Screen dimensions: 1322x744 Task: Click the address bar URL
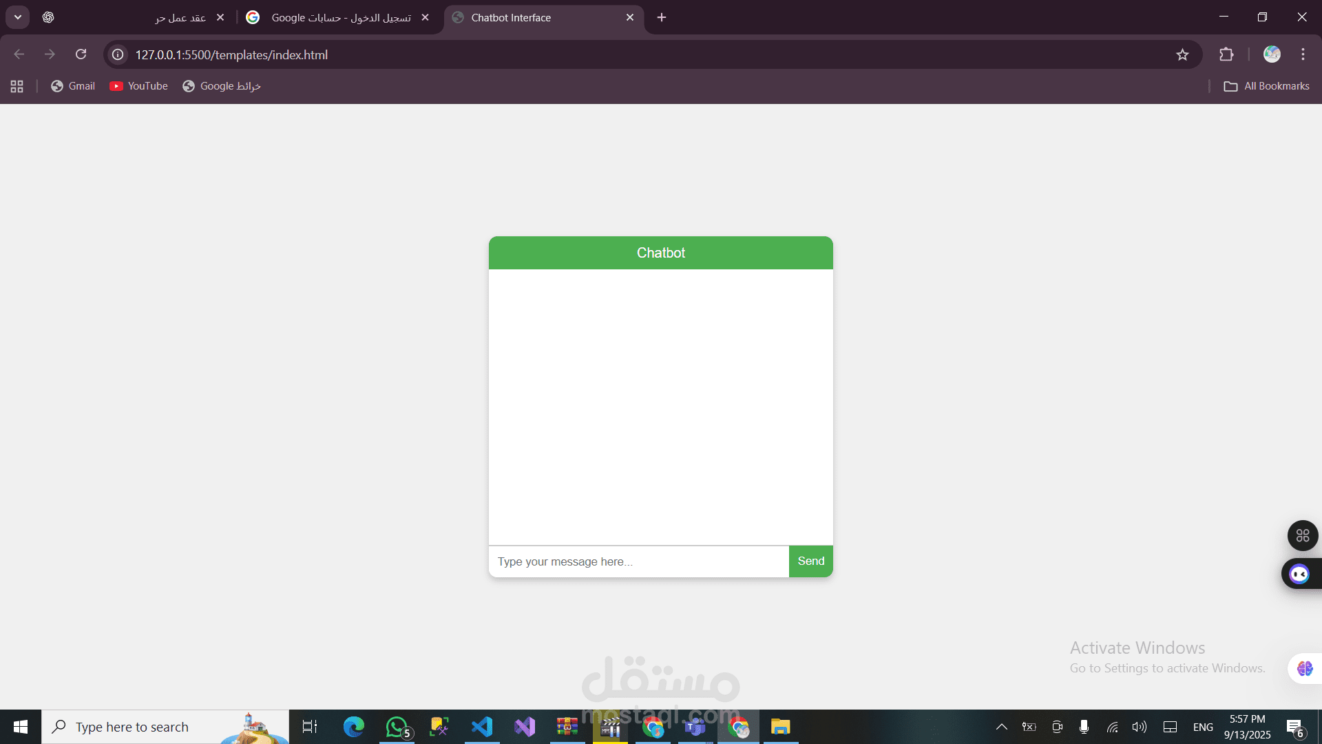[231, 54]
